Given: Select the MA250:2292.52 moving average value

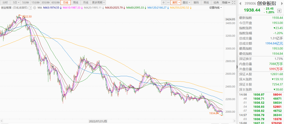Looking at the screenshot, I should [x=180, y=8].
